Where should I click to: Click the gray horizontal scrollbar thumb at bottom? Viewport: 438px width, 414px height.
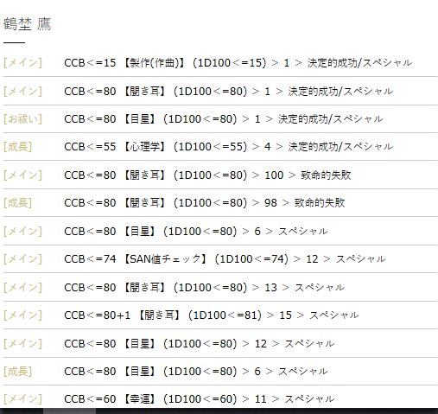click(x=69, y=411)
